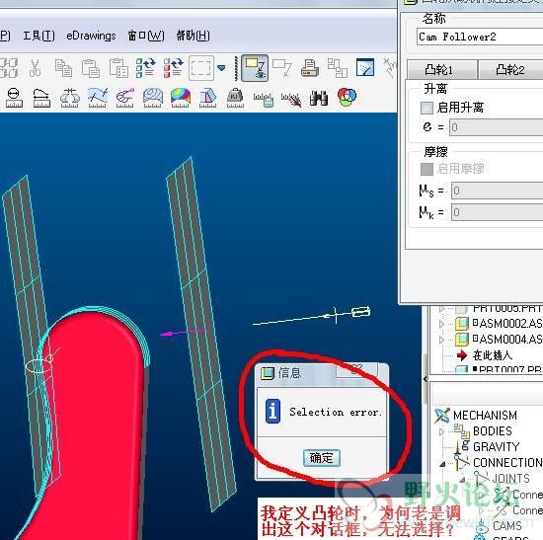Screen dimensions: 543x540
Task: Enable the 启用升离 checkbox
Action: point(427,108)
